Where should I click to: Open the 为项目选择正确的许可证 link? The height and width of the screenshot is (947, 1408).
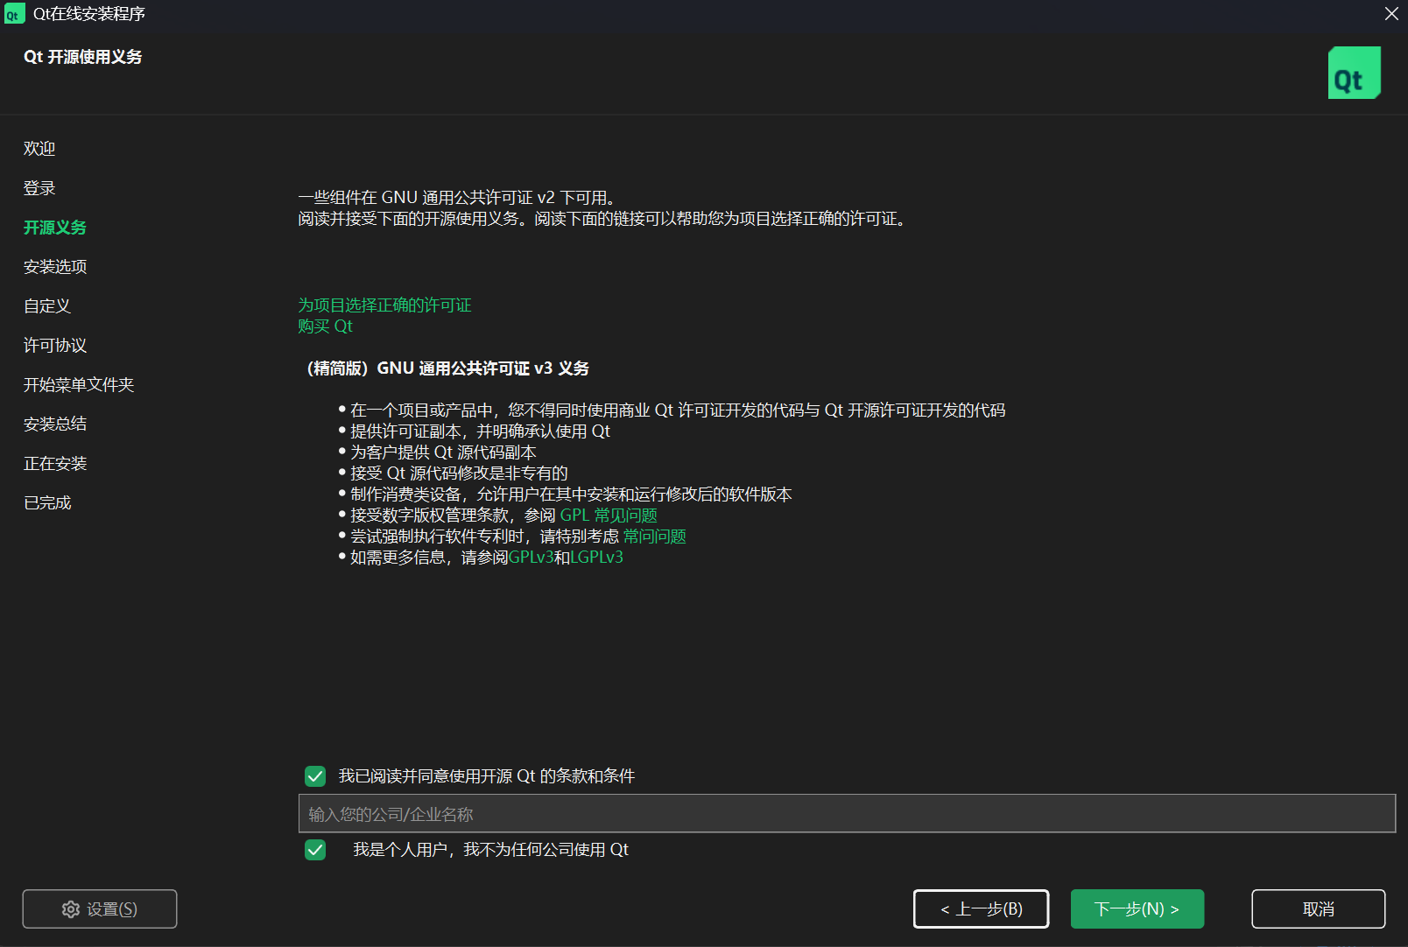coord(384,305)
